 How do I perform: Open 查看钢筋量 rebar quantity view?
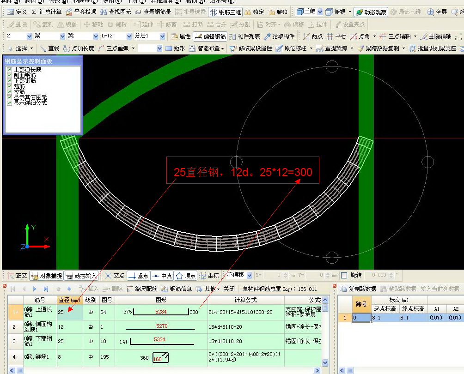(x=153, y=12)
